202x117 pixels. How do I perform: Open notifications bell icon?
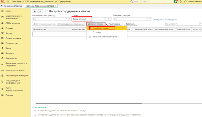click(x=176, y=2)
